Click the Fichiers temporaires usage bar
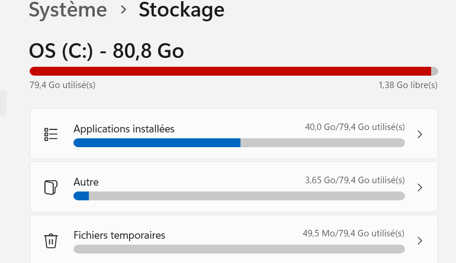The image size is (456, 263). pos(239,249)
